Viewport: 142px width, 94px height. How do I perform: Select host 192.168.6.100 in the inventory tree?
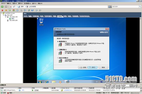click(13, 17)
